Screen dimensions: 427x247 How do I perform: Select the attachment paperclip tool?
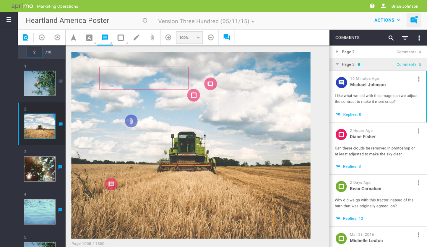[x=152, y=38]
